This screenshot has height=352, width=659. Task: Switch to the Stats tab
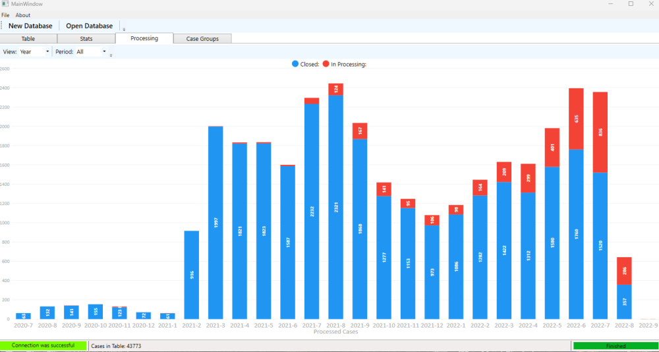(86, 39)
